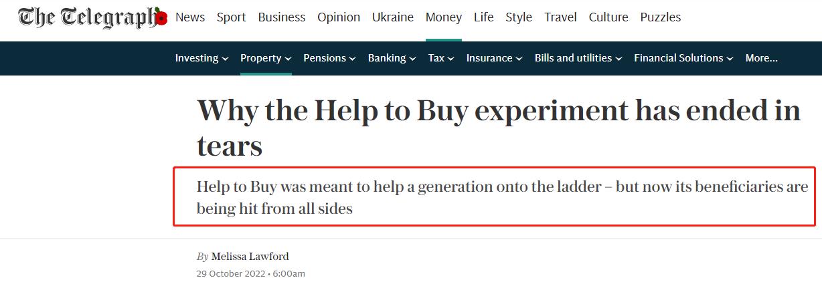Click The Telegraph logo
Viewport: 822px width, 286px height.
(x=92, y=17)
